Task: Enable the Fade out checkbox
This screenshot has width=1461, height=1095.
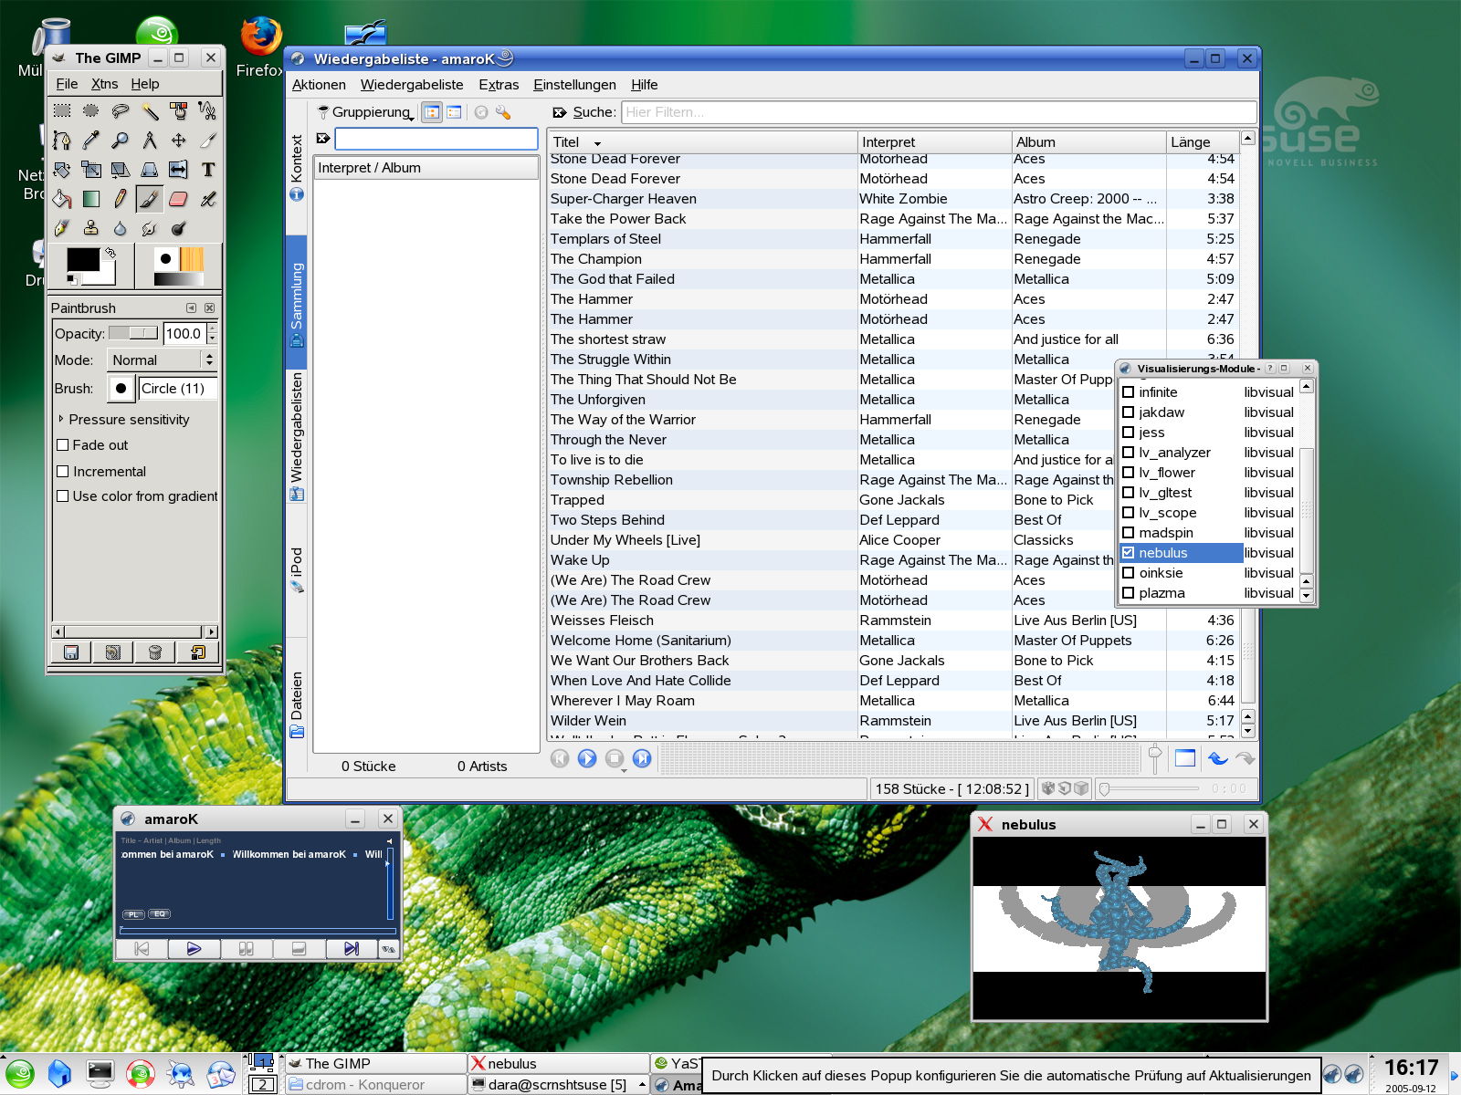Action: coord(63,445)
